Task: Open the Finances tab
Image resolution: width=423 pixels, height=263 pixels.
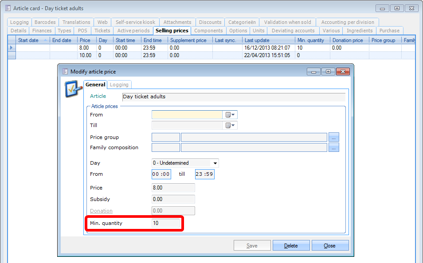Action: pyautogui.click(x=42, y=31)
